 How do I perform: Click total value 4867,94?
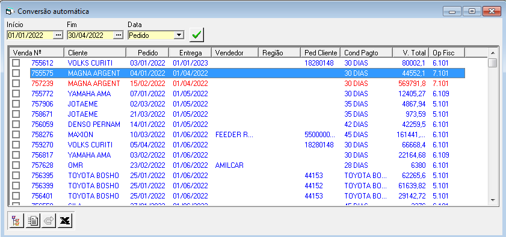coord(414,104)
